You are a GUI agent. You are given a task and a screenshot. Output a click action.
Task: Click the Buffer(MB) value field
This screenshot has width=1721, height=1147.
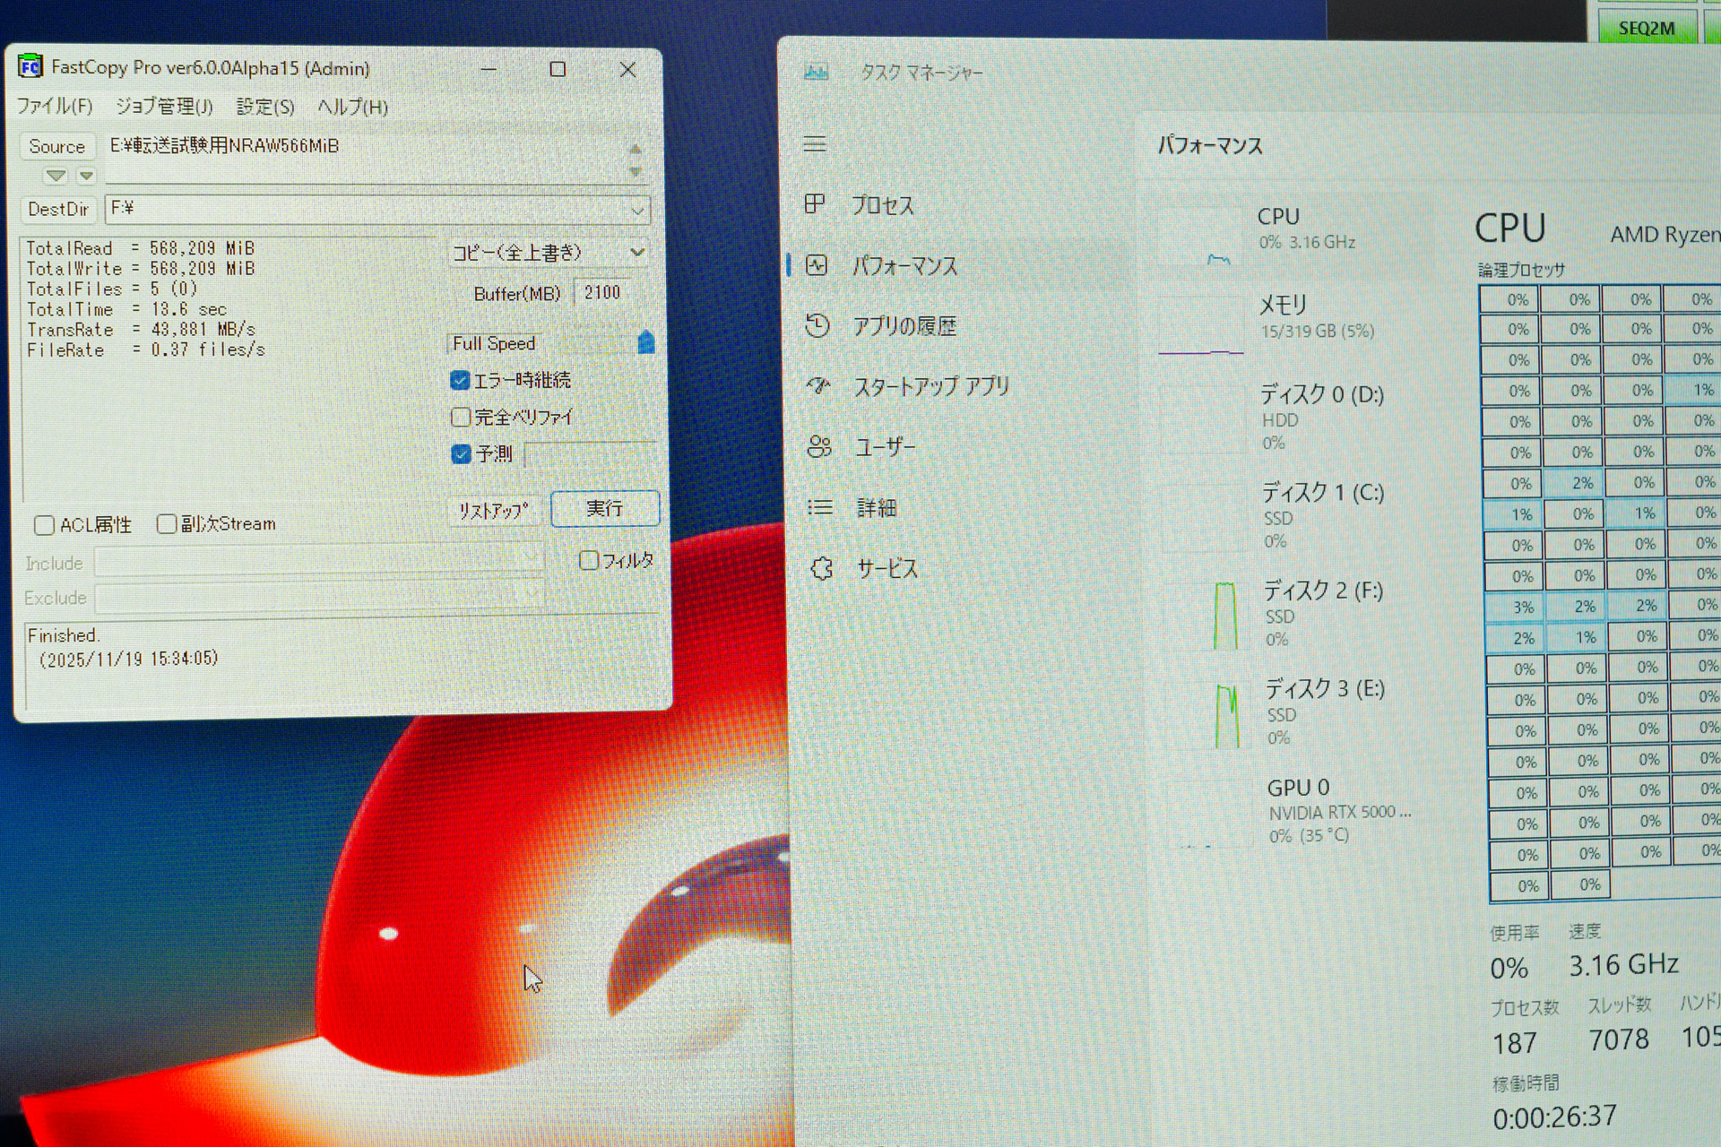602,292
